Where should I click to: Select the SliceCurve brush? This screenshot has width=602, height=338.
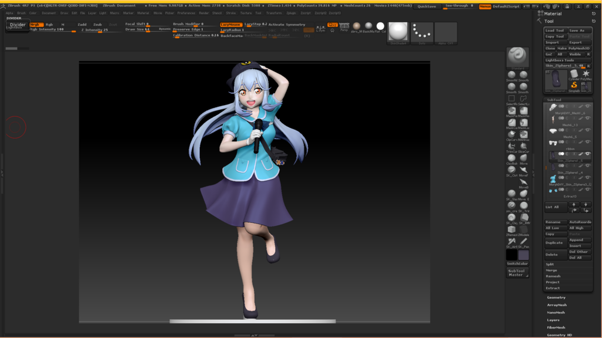pyautogui.click(x=523, y=146)
